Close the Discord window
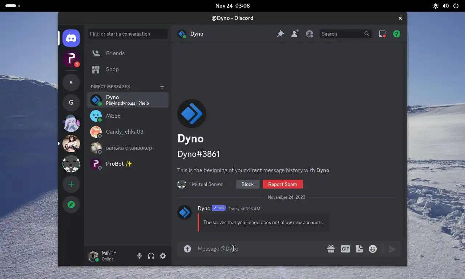465x279 pixels. pos(400,18)
